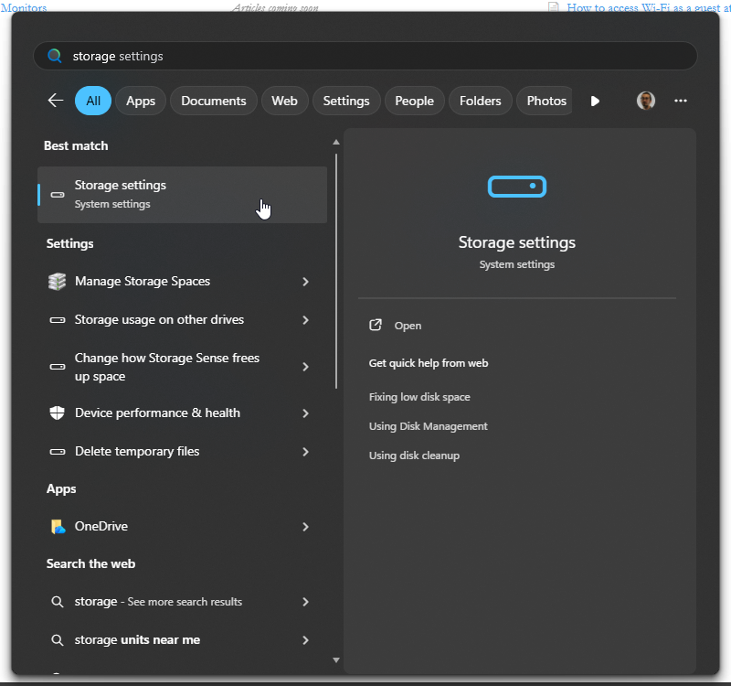Click the Device performance & health shield icon
The height and width of the screenshot is (686, 731).
[x=58, y=413]
